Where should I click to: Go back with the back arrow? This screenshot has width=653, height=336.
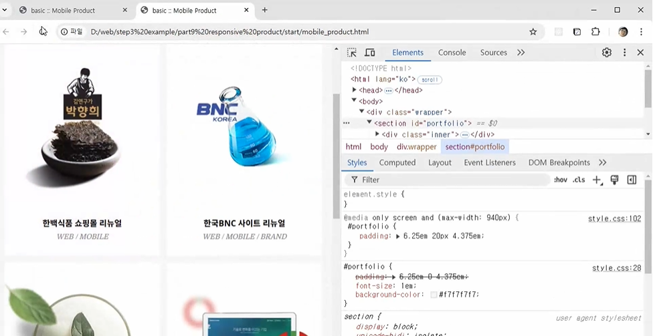coord(6,31)
